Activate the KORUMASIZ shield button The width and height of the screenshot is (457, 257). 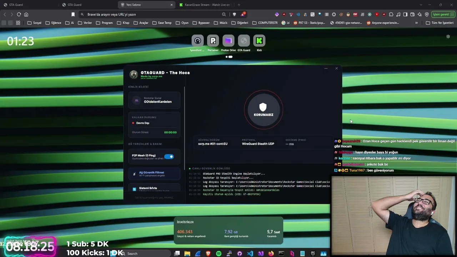click(x=263, y=109)
